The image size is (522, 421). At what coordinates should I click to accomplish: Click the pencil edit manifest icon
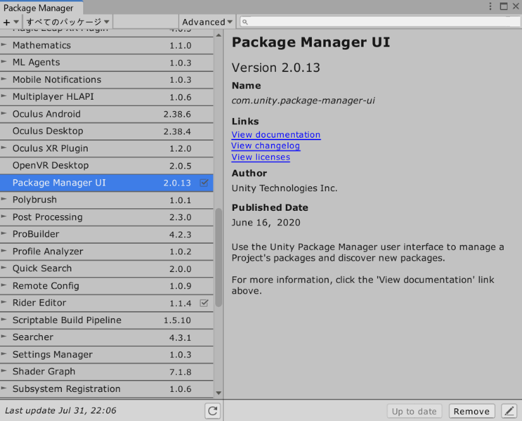pyautogui.click(x=509, y=412)
